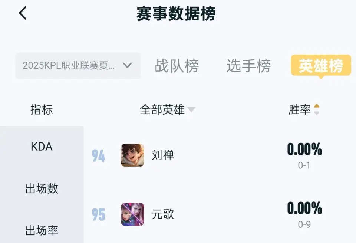Screen dimensions: 356x243
Task: Tap rank number 95
Action: click(98, 215)
